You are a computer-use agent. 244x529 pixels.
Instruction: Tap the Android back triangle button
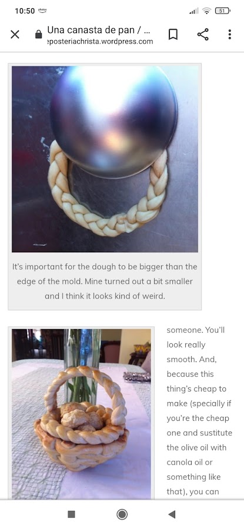(172, 514)
